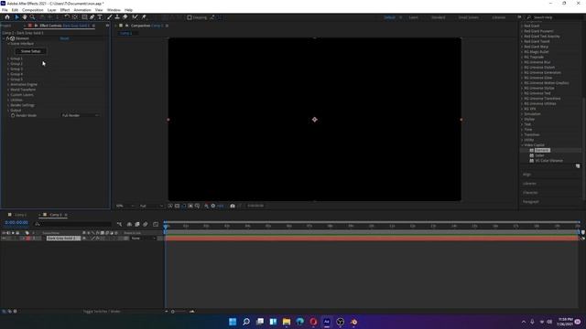Toggle the frame blending icon in the timeline
This screenshot has height=329, width=586.
click(137, 224)
